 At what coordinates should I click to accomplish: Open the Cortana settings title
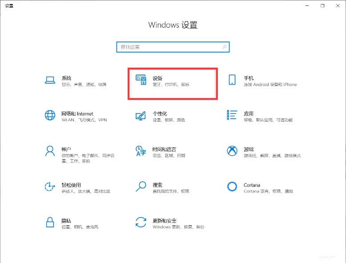click(x=252, y=185)
